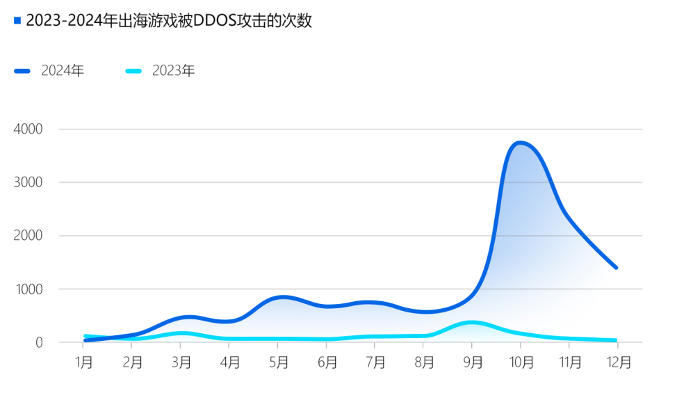Click the blue square bullet beside title
Viewport: 677px width, 416px height.
point(17,20)
